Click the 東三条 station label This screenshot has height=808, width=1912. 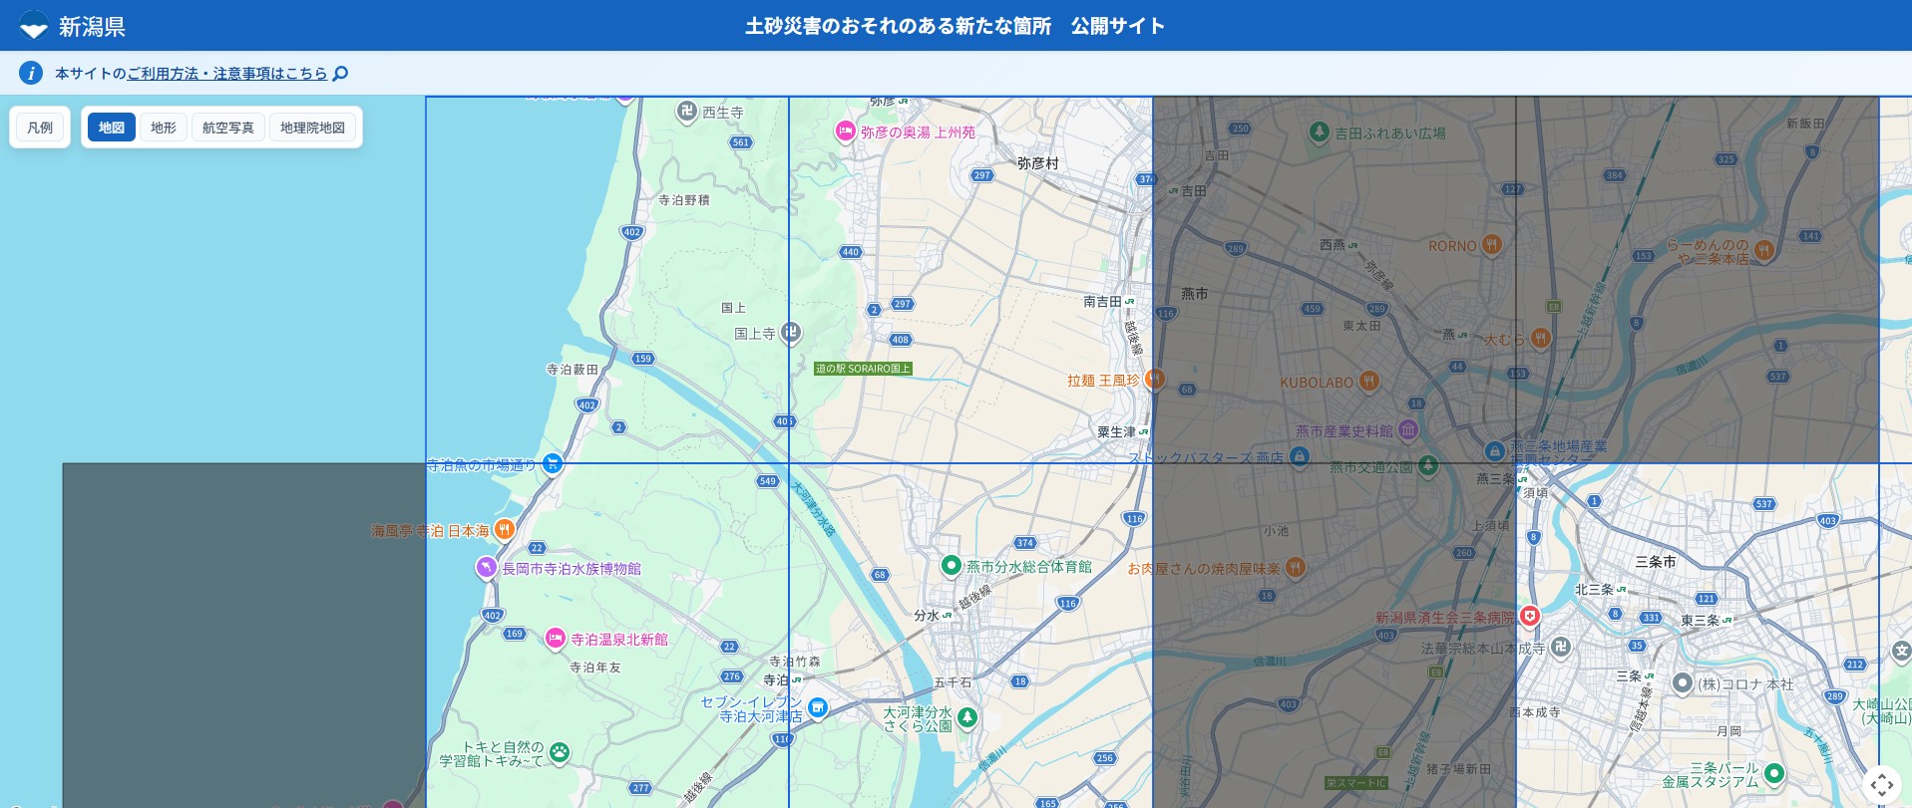(1701, 620)
